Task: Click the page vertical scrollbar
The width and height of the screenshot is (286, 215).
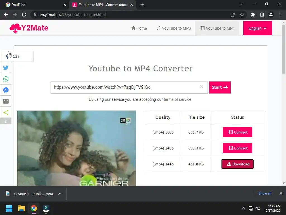Action: coord(283,49)
